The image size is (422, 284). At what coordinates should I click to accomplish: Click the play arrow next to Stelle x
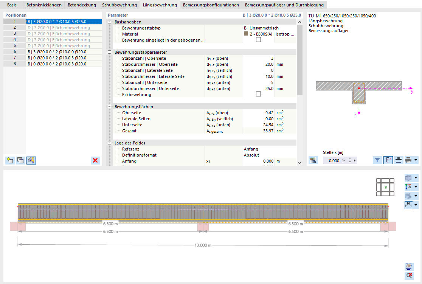click(355, 160)
